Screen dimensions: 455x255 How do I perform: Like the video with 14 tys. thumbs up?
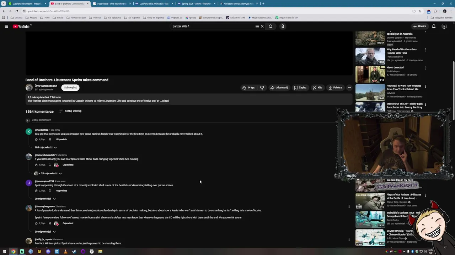248,87
